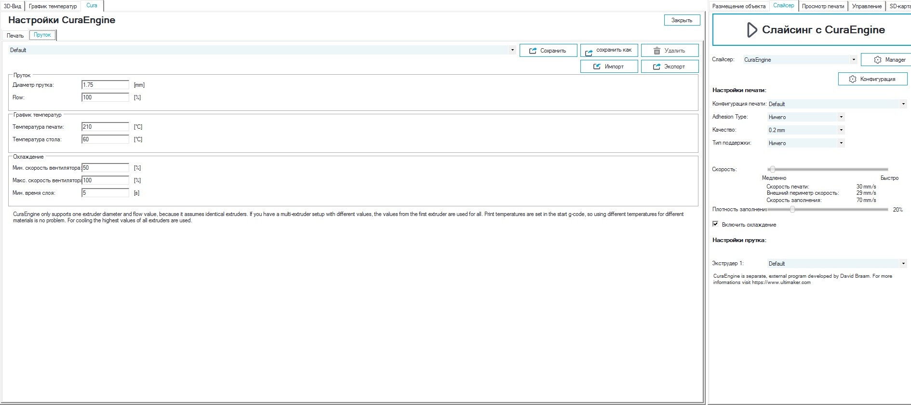Click the Температура стола field
Screen dimensions: 911x405
click(105, 139)
